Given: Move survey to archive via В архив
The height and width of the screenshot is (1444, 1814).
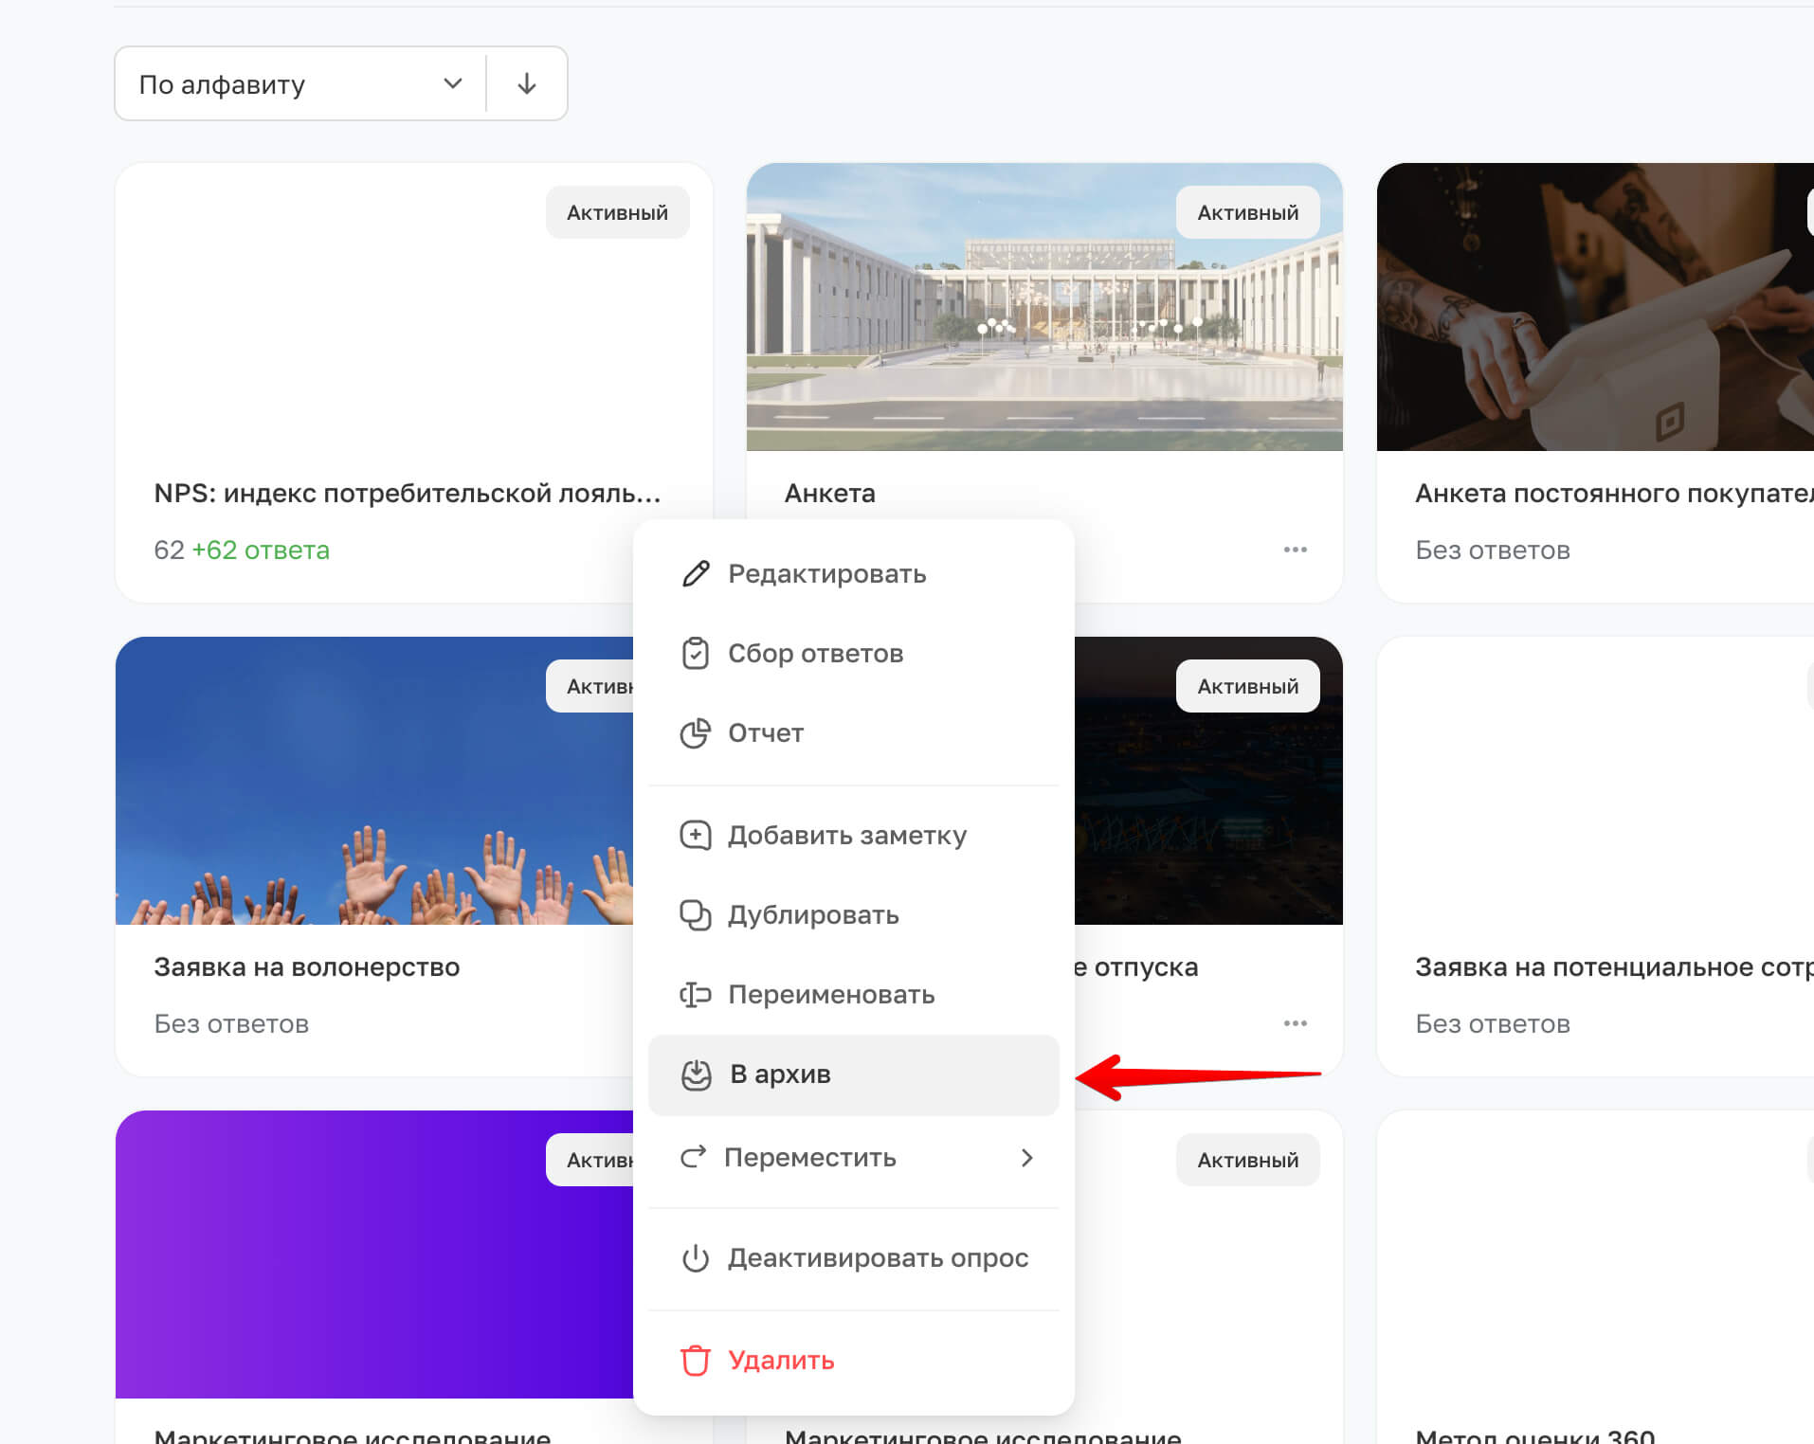Looking at the screenshot, I should (853, 1074).
